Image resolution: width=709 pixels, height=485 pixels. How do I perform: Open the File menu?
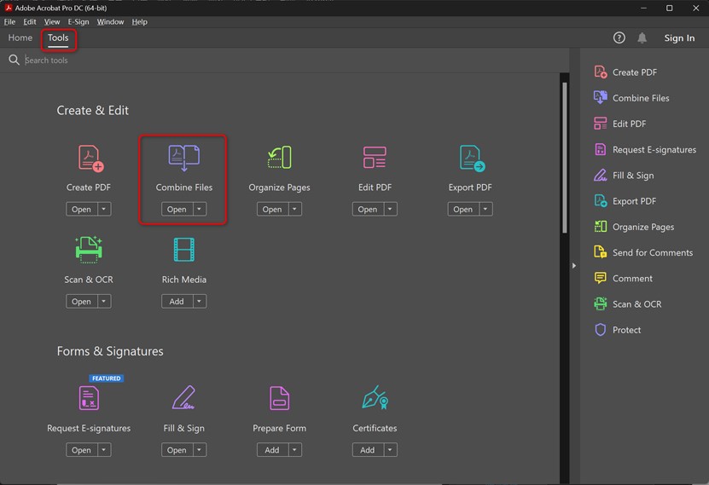click(9, 21)
